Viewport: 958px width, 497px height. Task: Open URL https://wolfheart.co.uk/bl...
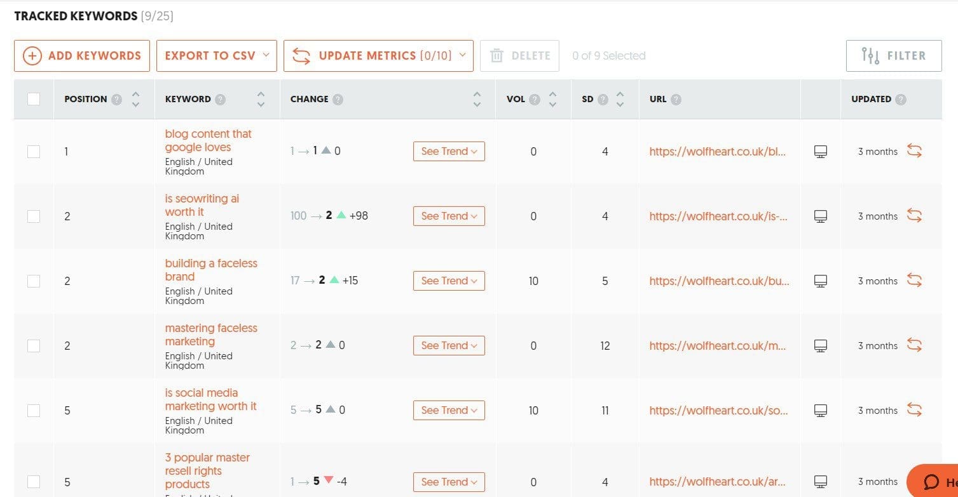[718, 152]
